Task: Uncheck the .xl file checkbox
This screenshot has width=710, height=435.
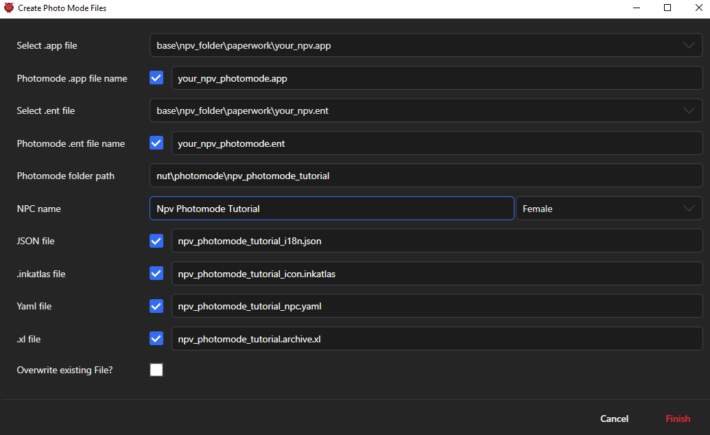Action: (156, 339)
